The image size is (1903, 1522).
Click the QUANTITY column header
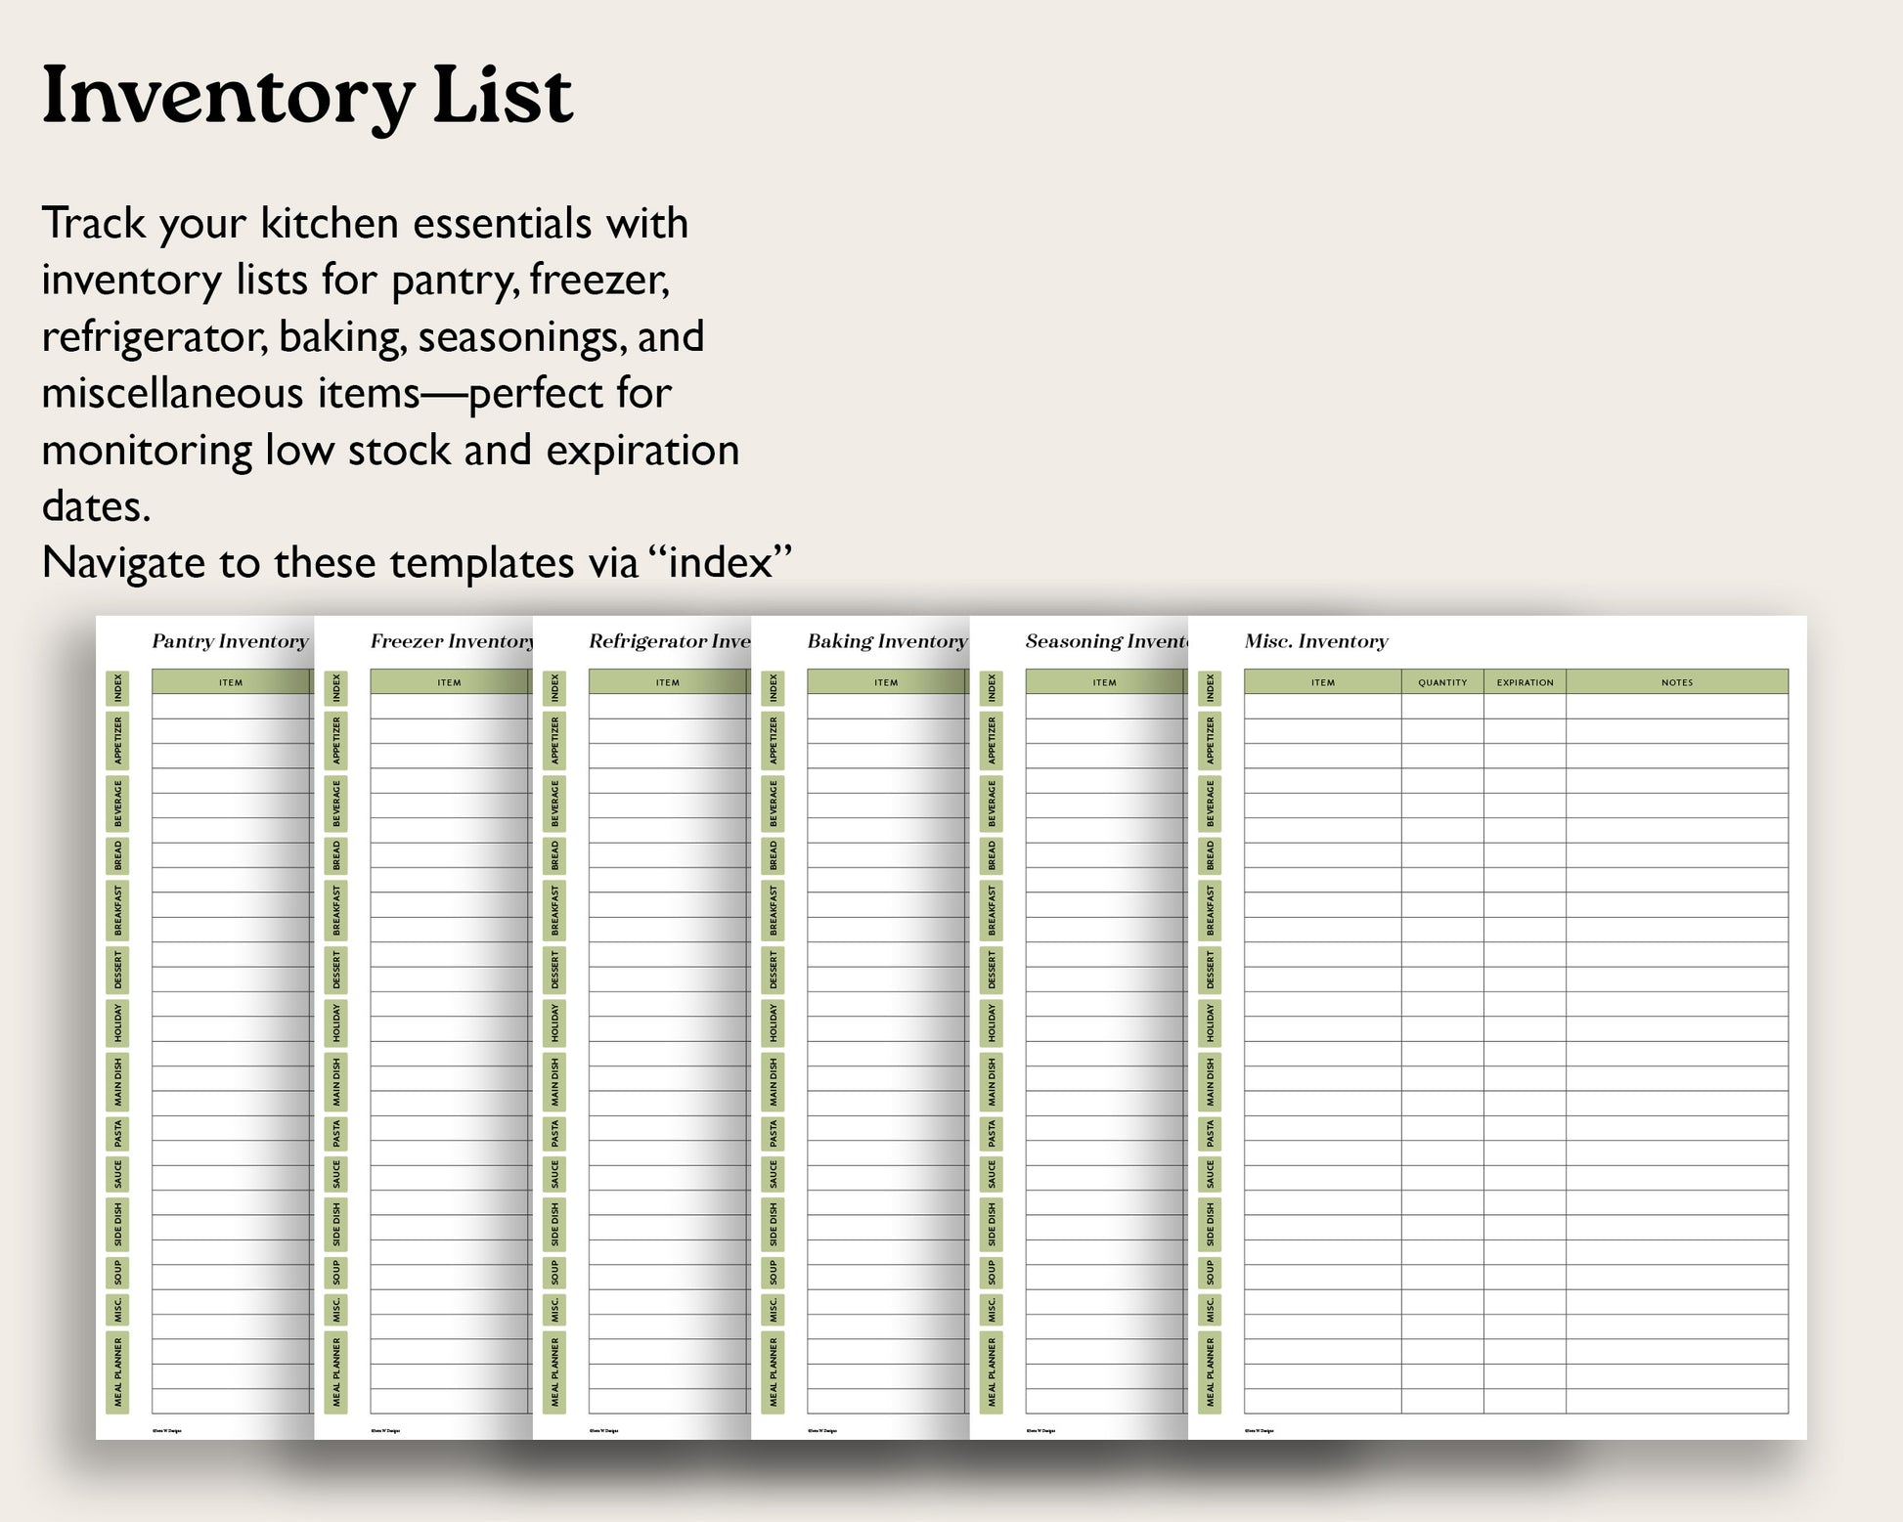click(x=1442, y=682)
